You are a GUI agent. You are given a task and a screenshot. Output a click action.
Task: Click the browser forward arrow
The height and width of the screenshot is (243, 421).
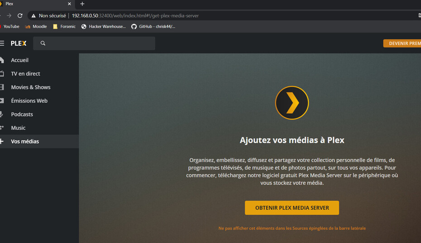coord(9,16)
